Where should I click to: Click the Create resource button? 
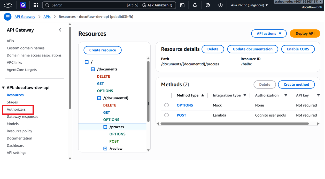coord(103,50)
